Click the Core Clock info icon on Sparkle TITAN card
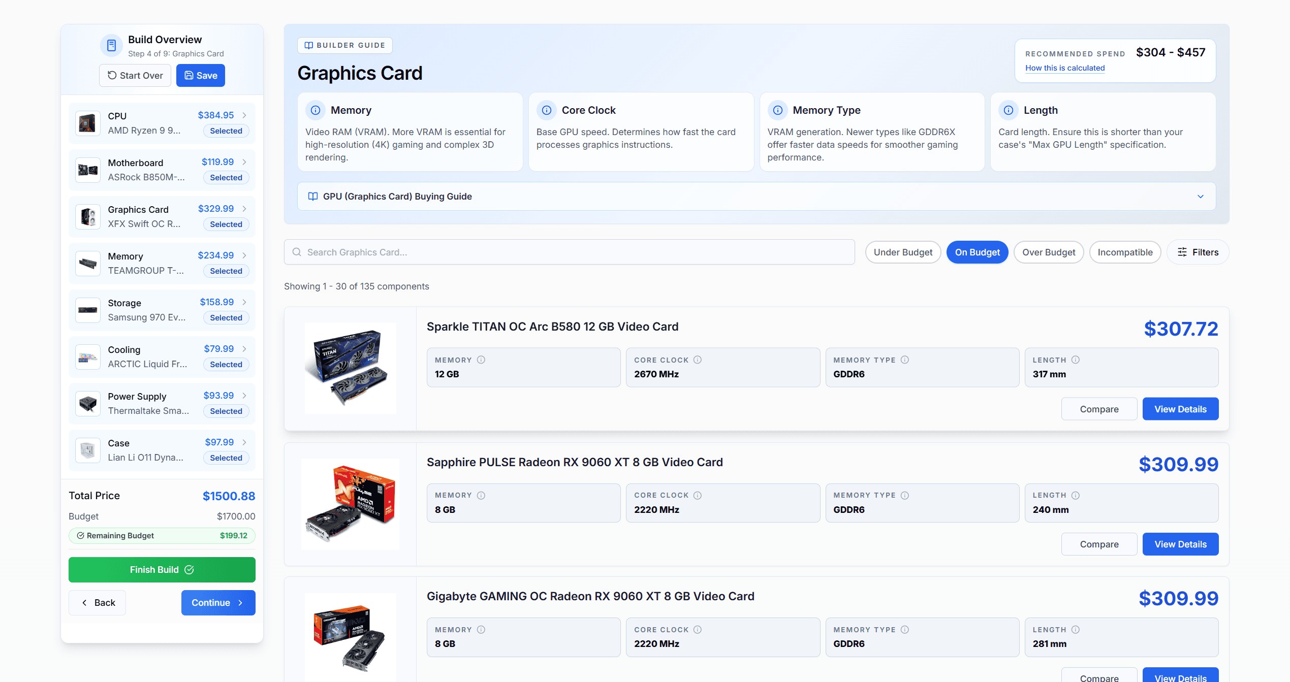 pos(697,359)
